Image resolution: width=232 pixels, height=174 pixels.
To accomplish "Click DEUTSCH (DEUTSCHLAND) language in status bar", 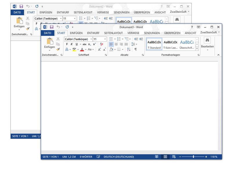I will (x=119, y=157).
